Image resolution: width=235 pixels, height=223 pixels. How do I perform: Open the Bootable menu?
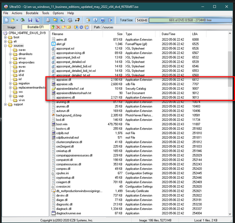pyautogui.click(x=32, y=13)
